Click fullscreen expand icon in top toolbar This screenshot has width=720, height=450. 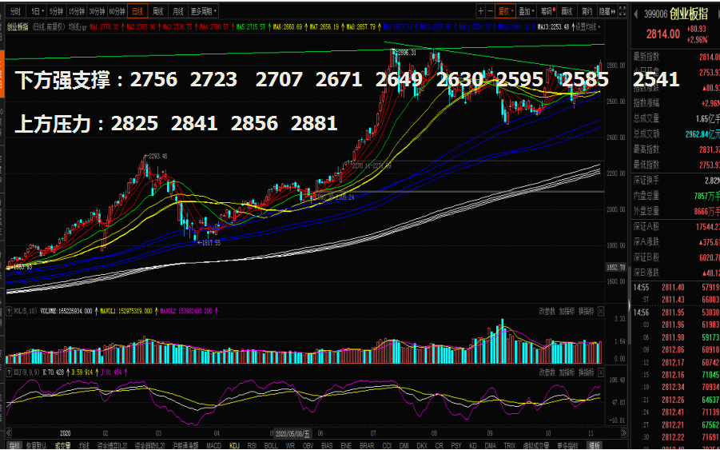[x=623, y=11]
